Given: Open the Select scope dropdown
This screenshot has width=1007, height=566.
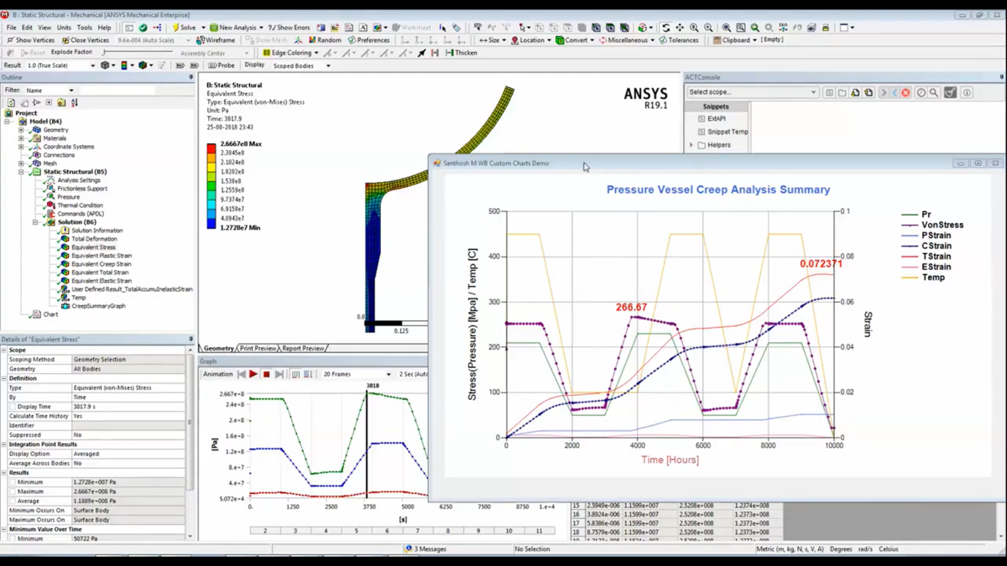Looking at the screenshot, I should pos(752,92).
